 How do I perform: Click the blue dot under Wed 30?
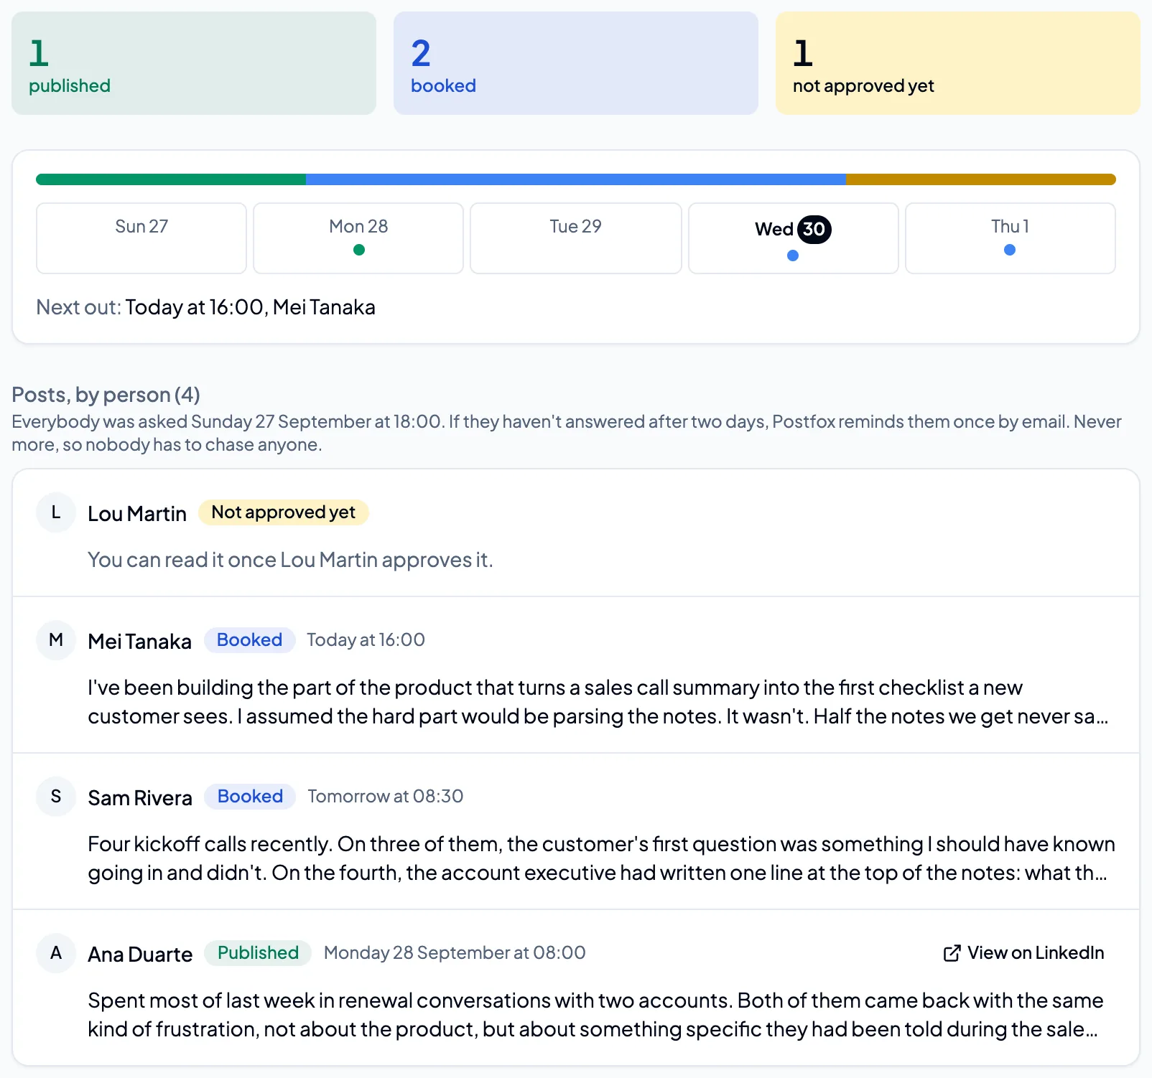pyautogui.click(x=793, y=256)
